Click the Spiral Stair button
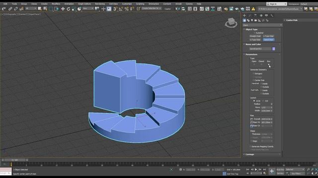Viewport: 318px width, 178px height. [268, 40]
